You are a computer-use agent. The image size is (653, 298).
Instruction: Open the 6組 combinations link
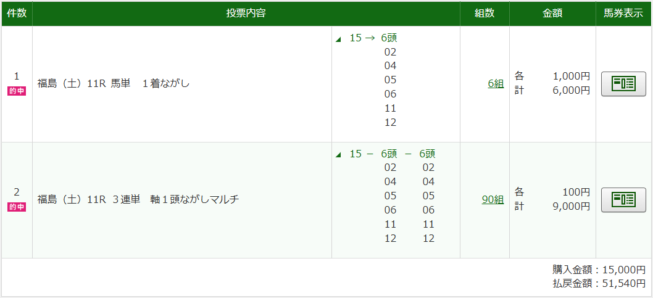(x=496, y=84)
